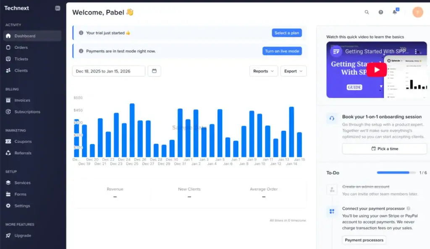The image size is (430, 249).
Task: Click the sidebar collapse icon near Technext
Action: (58, 8)
